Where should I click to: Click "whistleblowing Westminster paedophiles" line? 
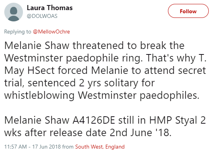pyautogui.click(x=102, y=95)
